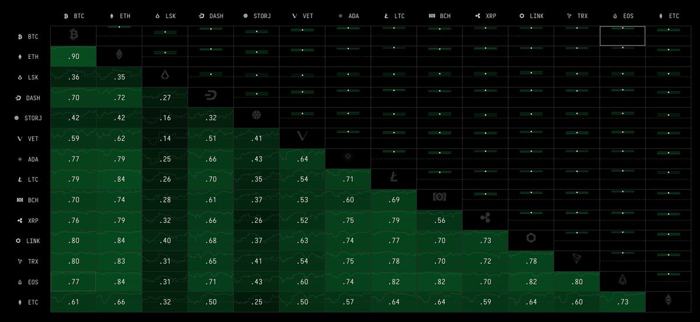Select the Cardano logo in the diagonal cell
The image size is (700, 322).
[348, 157]
